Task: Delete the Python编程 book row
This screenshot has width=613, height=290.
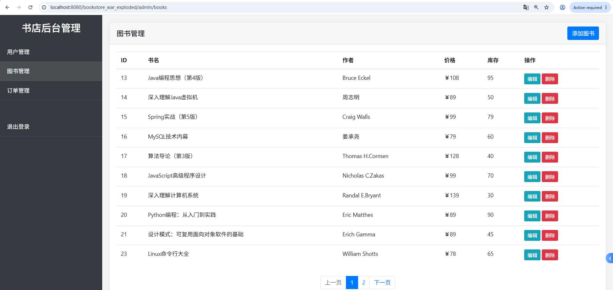Action: pyautogui.click(x=550, y=216)
